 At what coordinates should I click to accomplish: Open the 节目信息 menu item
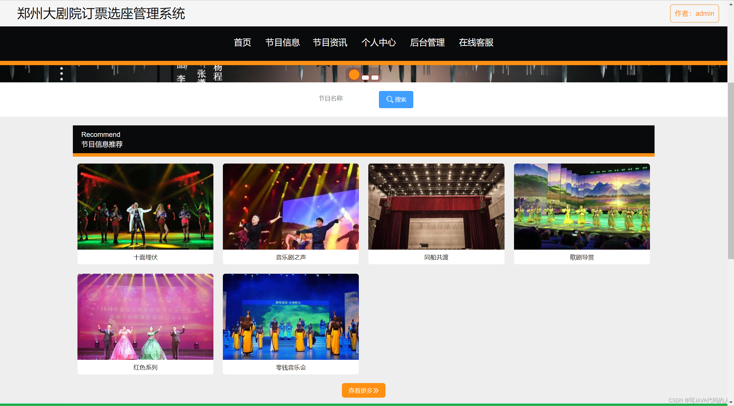pos(282,42)
